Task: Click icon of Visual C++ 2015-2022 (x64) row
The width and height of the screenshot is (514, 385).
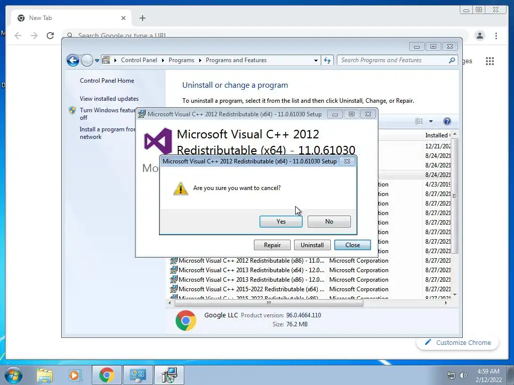Action: tap(173, 289)
